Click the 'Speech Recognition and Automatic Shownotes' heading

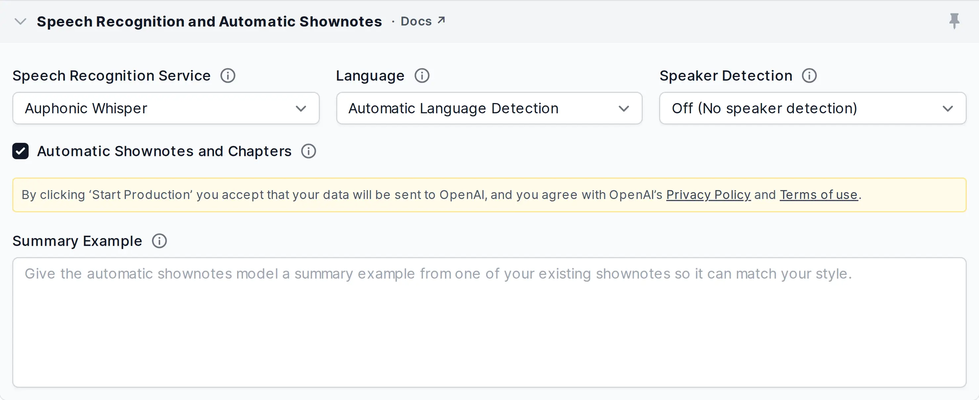(x=209, y=21)
